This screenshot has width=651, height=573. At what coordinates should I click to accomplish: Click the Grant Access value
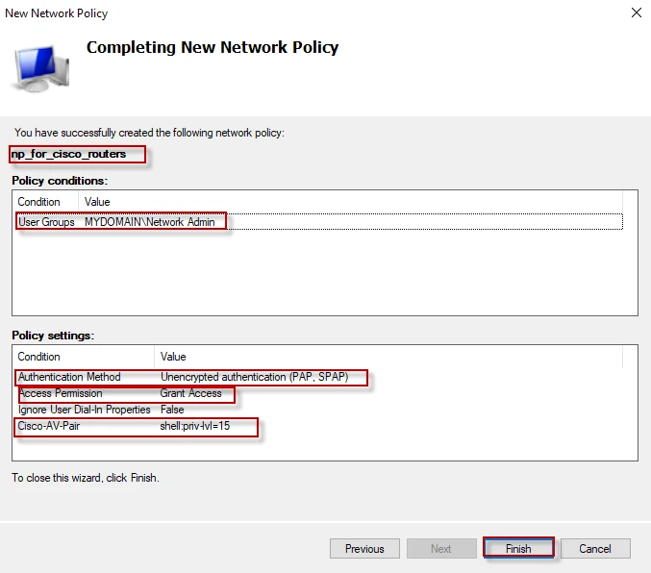(x=190, y=393)
